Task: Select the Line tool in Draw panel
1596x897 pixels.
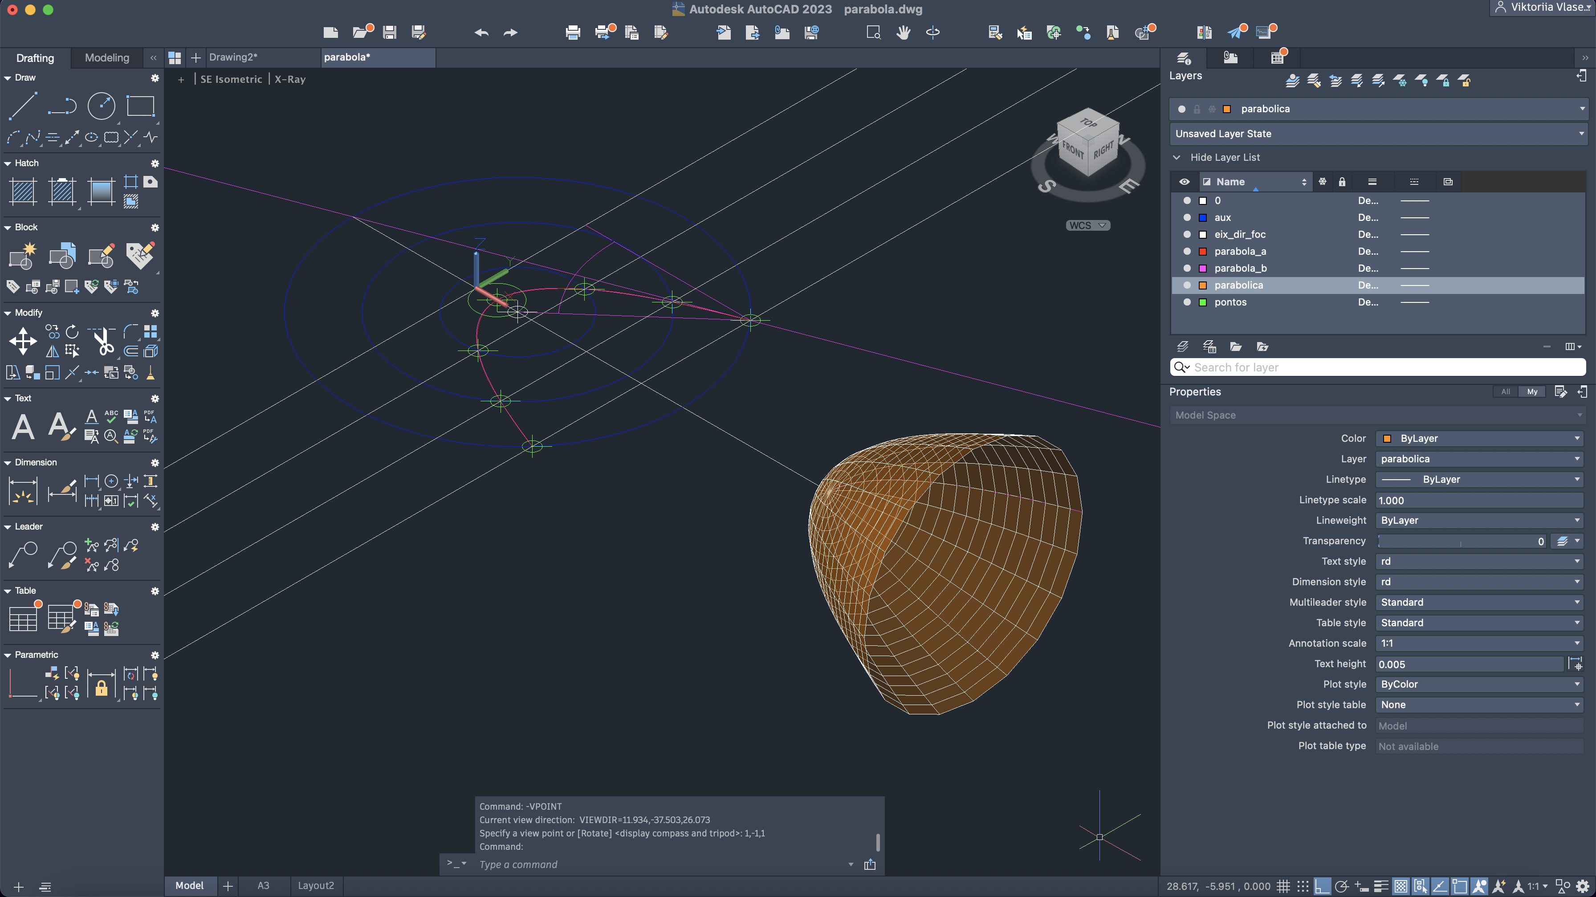Action: point(23,106)
